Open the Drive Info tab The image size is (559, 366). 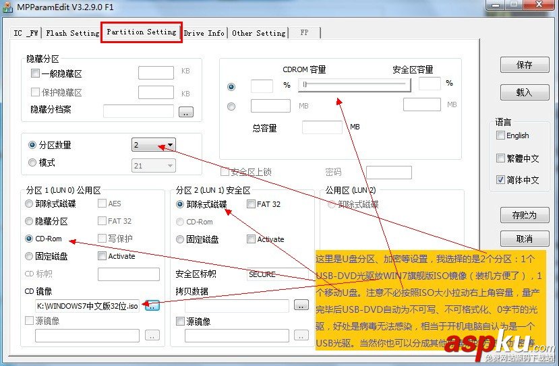[204, 33]
